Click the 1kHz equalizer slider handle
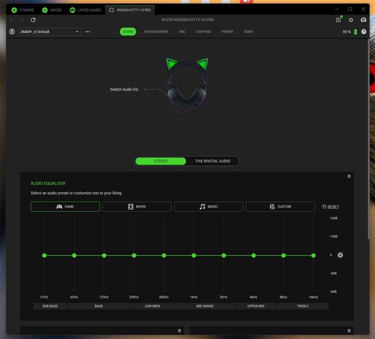 (194, 255)
